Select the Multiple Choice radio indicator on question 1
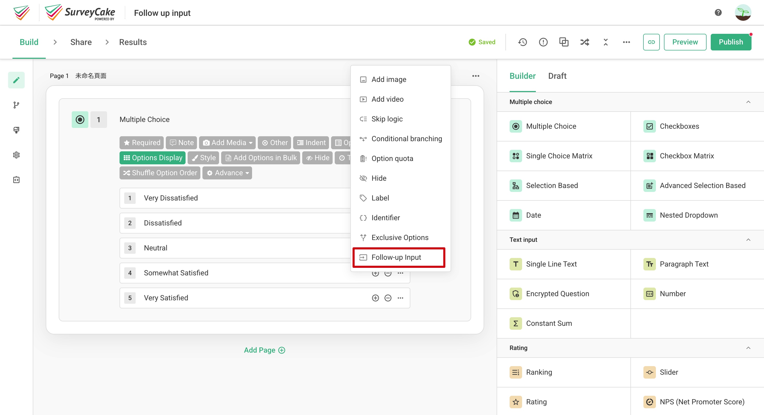 point(80,119)
